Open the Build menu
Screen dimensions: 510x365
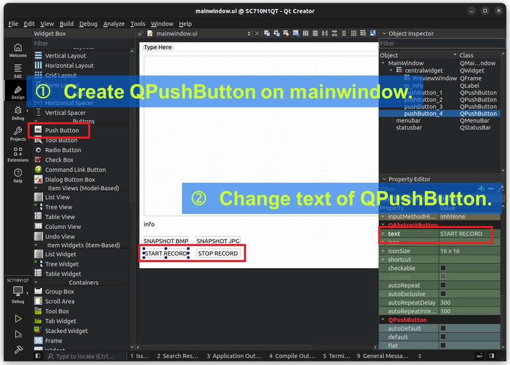click(x=67, y=23)
